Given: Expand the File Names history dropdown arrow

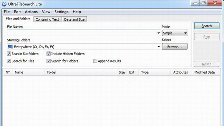Looking at the screenshot, I should [x=159, y=33].
